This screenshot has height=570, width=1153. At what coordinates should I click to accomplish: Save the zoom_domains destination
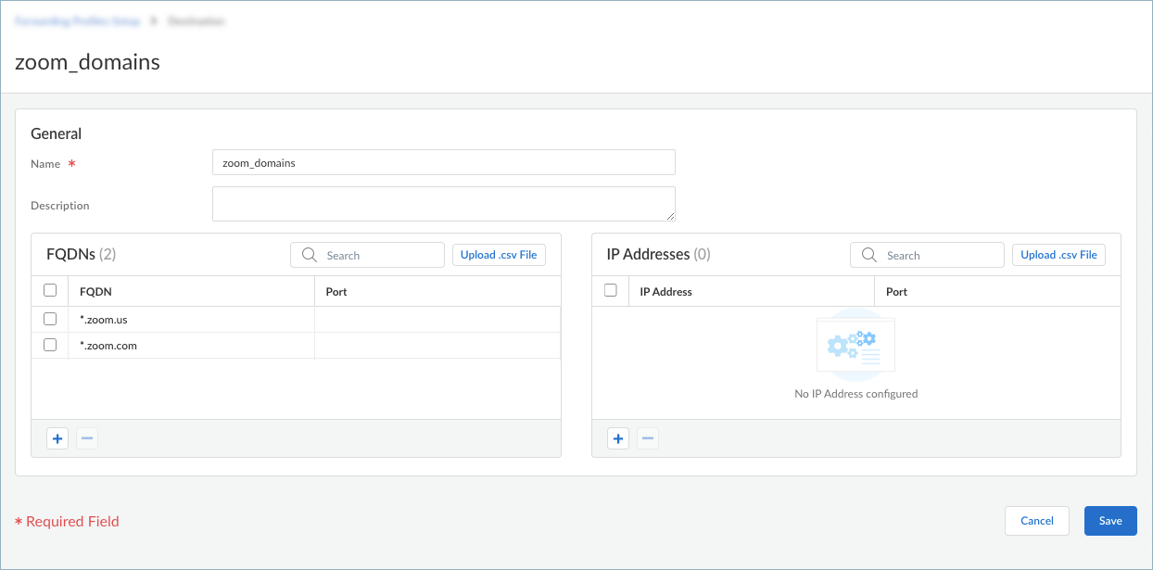pyautogui.click(x=1110, y=521)
